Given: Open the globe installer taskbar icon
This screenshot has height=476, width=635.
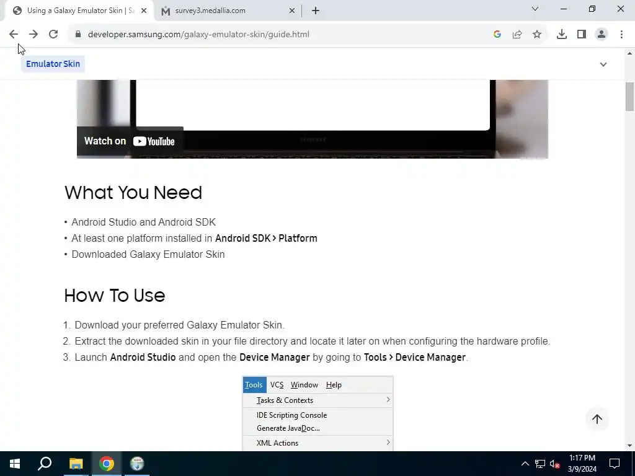Looking at the screenshot, I should click(x=137, y=464).
